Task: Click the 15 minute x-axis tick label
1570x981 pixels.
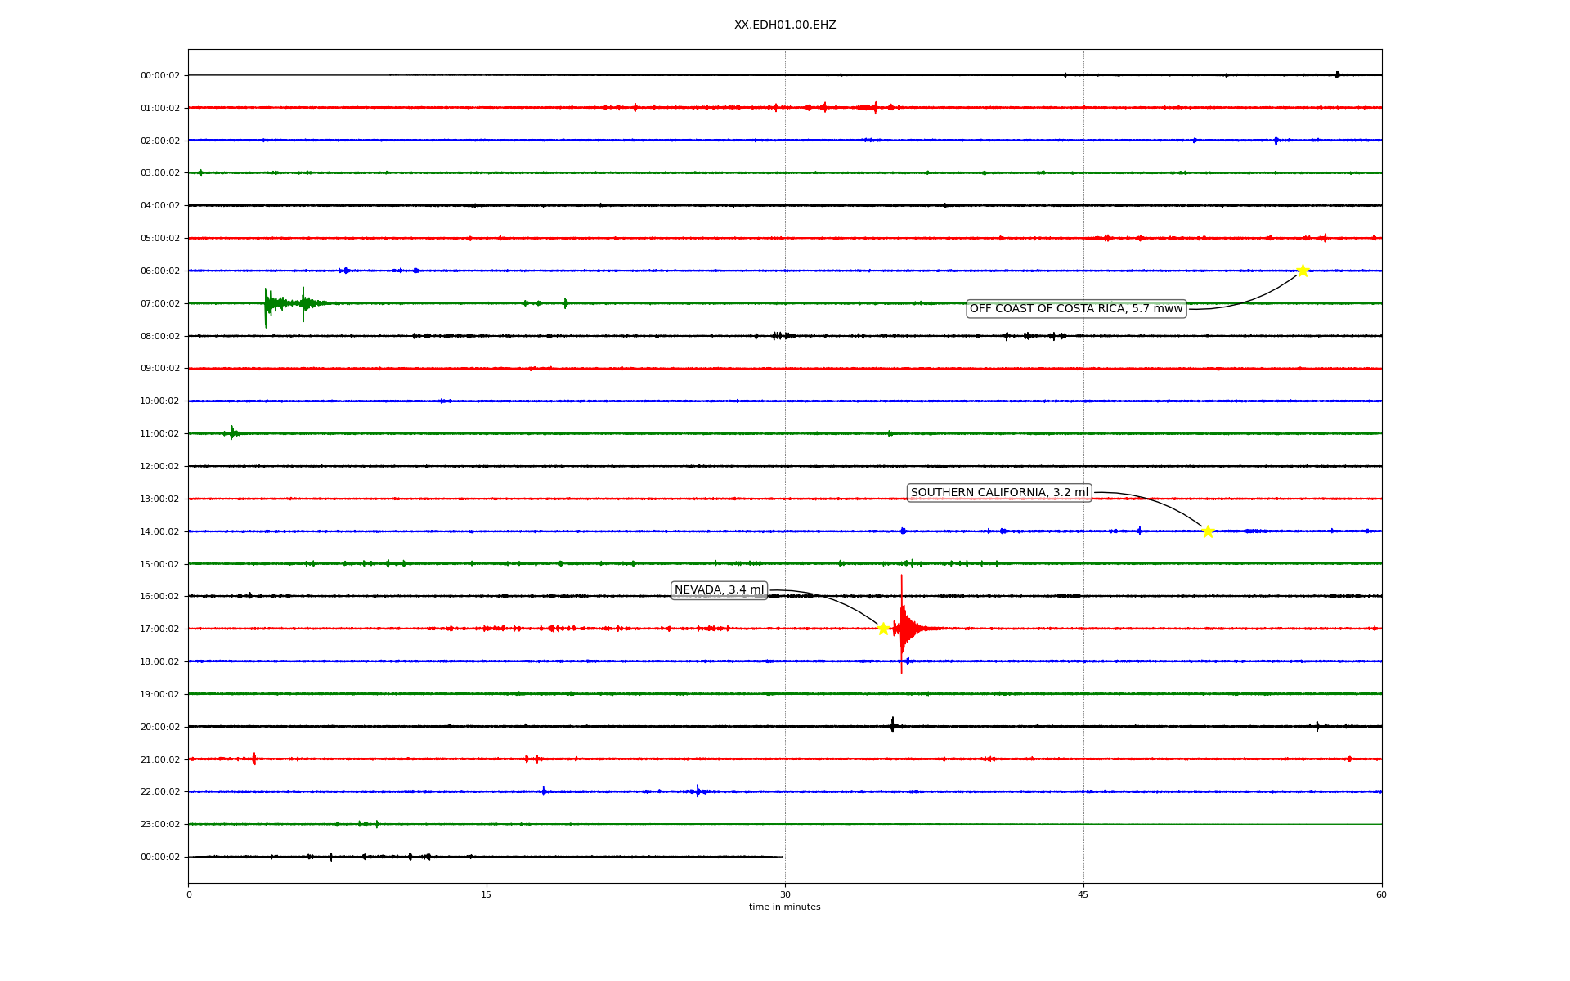Action: (487, 894)
